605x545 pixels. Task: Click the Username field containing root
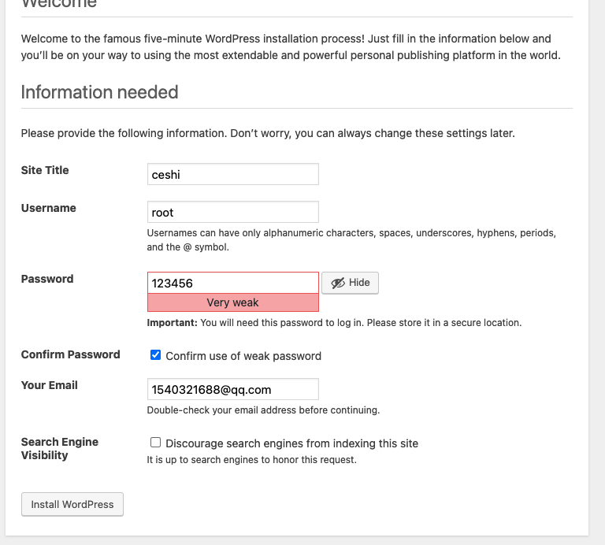coord(232,212)
